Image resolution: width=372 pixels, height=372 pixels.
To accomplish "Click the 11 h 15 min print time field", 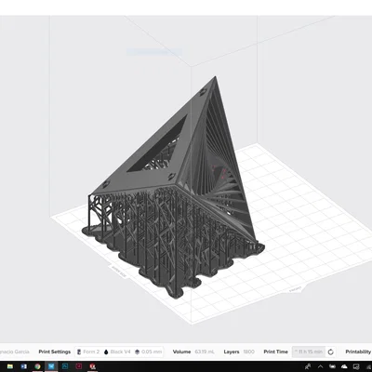I will pos(309,352).
